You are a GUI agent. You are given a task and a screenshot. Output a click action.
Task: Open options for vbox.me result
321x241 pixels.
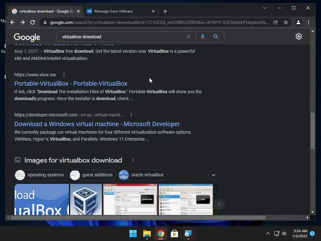pyautogui.click(x=64, y=75)
